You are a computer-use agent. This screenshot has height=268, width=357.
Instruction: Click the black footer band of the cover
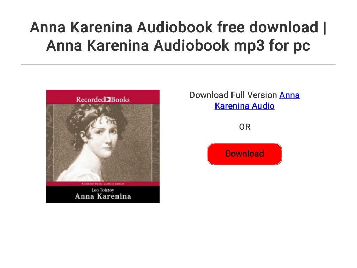pyautogui.click(x=103, y=194)
